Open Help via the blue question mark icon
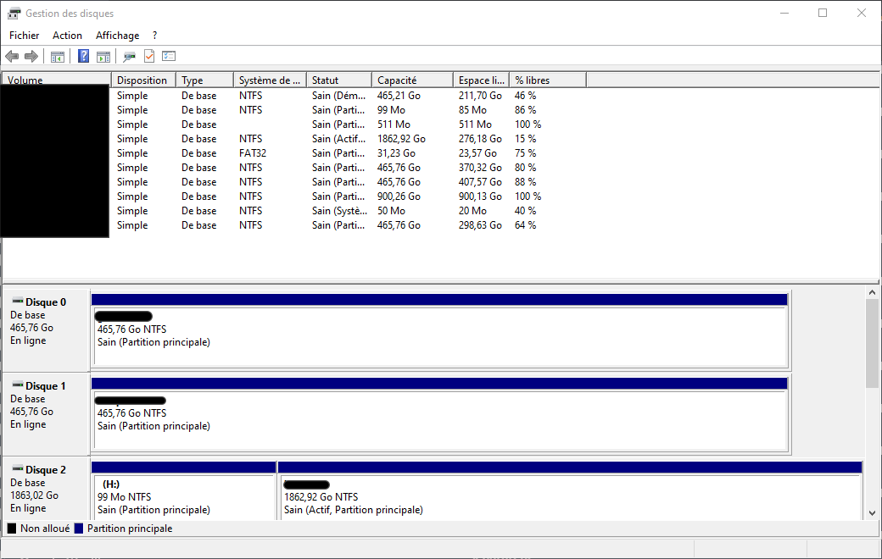Viewport: 882px width, 559px height. click(83, 57)
